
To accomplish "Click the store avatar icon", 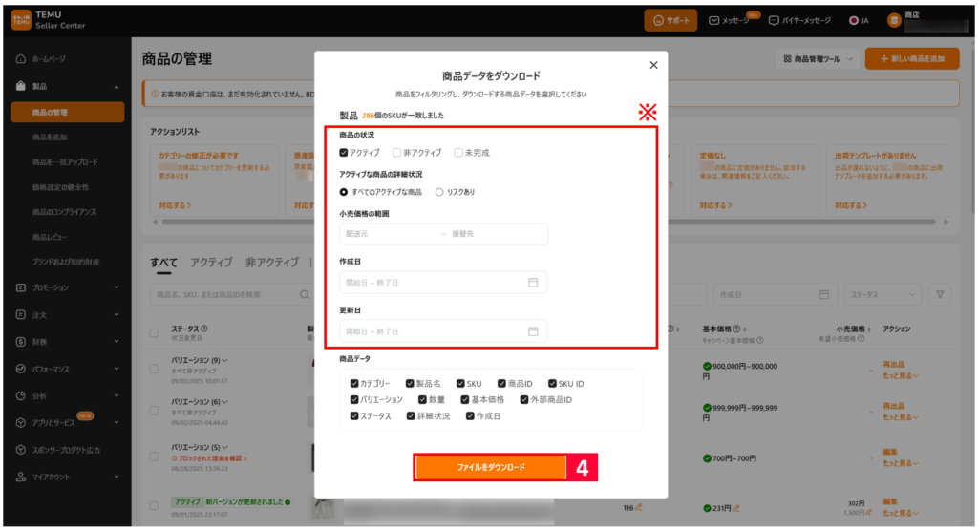I will point(894,21).
